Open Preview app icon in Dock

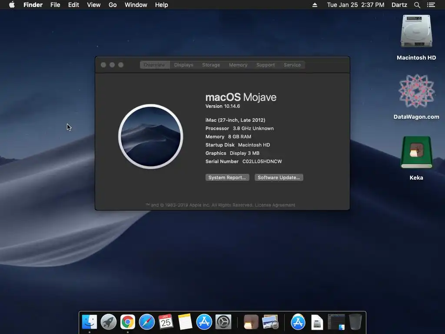click(x=270, y=322)
